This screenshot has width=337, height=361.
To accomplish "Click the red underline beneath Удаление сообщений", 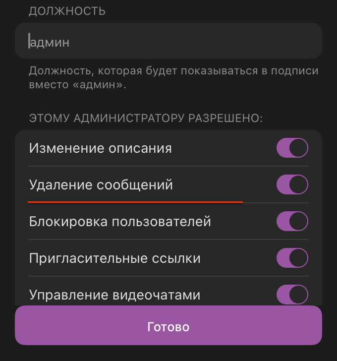I will pos(135,202).
